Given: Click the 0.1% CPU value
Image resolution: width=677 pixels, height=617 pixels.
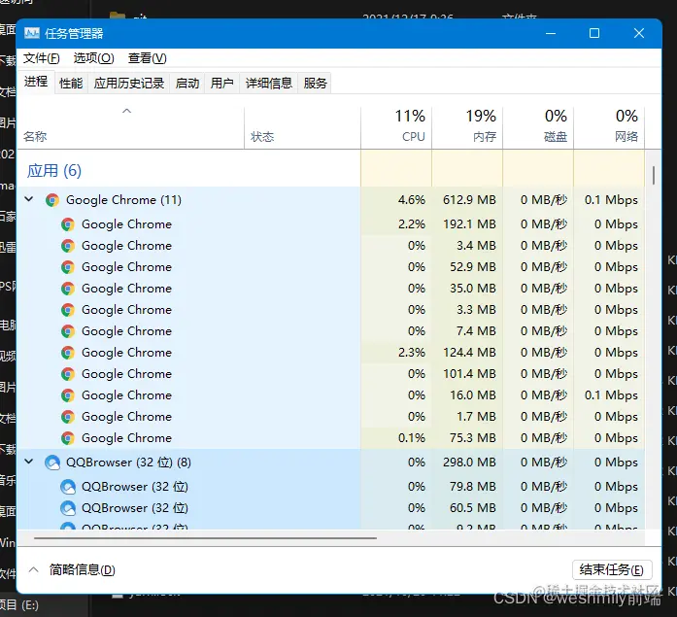Looking at the screenshot, I should [412, 438].
